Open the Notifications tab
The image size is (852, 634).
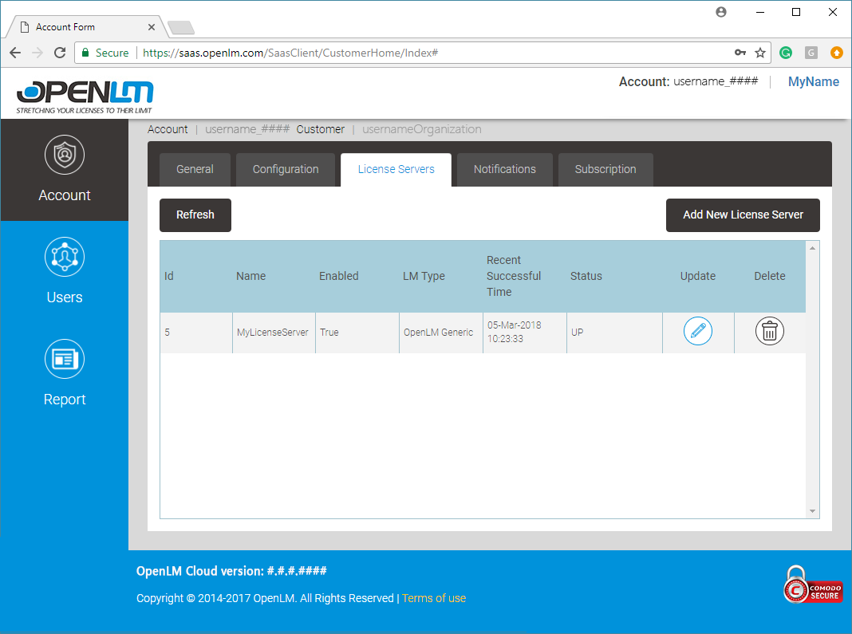tap(504, 169)
